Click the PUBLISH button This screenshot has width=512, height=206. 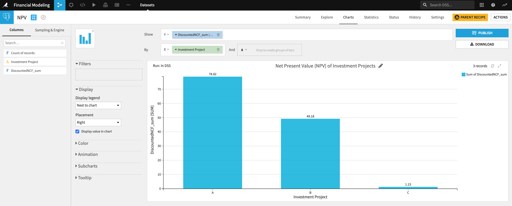(x=482, y=33)
